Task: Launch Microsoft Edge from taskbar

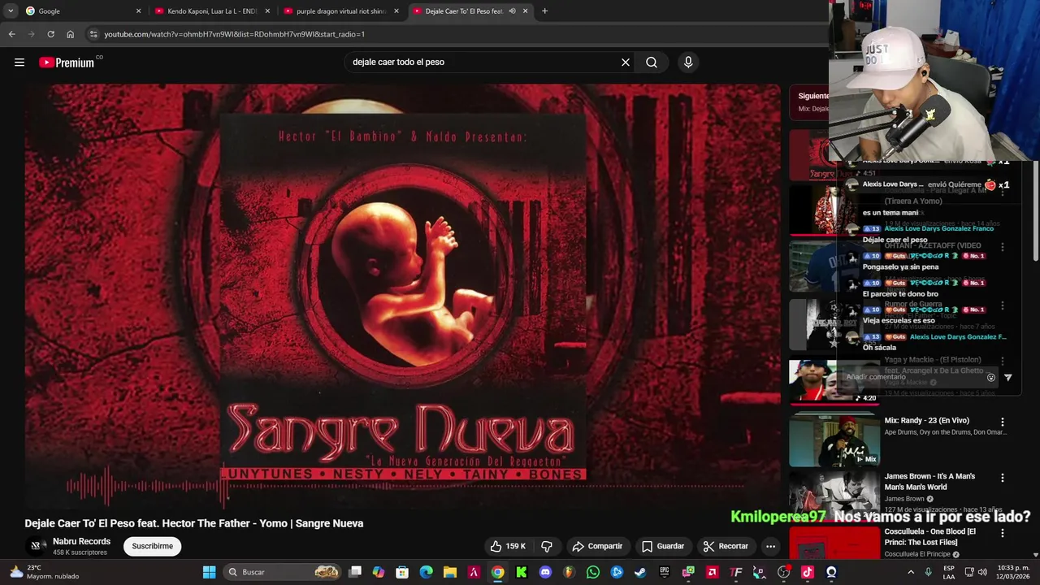Action: pos(426,572)
